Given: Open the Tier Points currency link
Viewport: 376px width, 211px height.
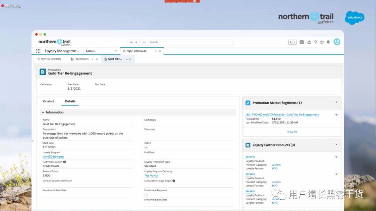Looking at the screenshot, I should point(151,175).
